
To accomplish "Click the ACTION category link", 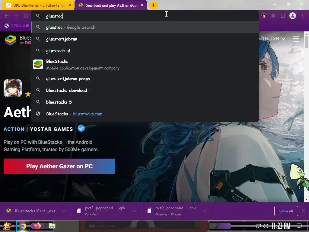I will pos(14,129).
